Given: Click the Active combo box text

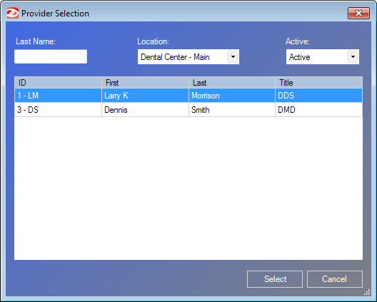Looking at the screenshot, I should (x=300, y=57).
